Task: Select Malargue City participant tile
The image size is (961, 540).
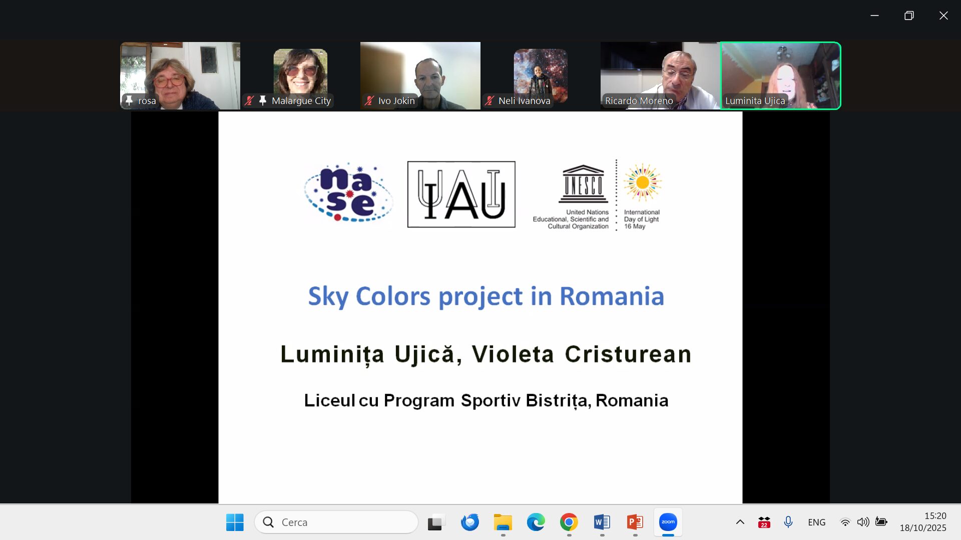Action: (x=300, y=75)
